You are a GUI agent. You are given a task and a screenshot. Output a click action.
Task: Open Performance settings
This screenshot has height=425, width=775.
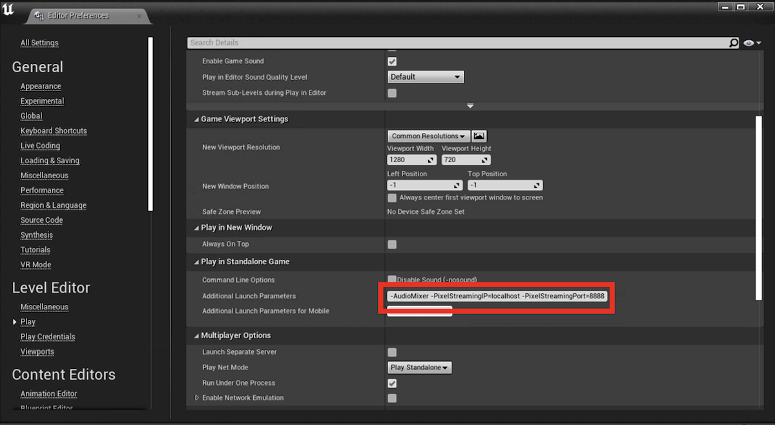[x=42, y=191]
